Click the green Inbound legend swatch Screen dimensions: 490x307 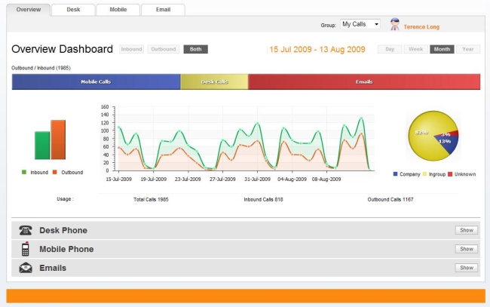(x=24, y=172)
